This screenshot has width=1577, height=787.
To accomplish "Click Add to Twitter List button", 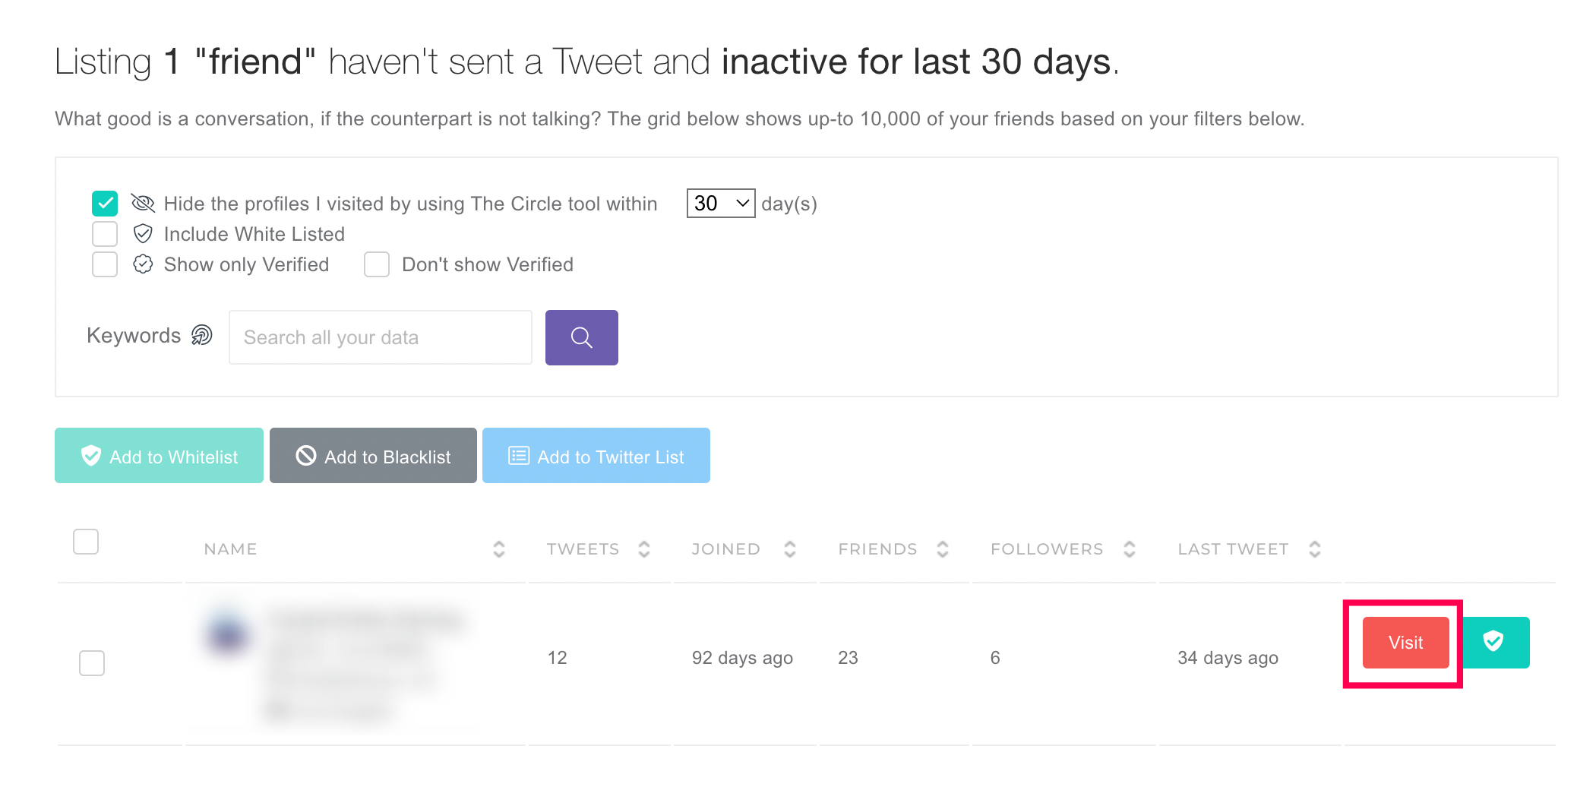I will click(596, 456).
